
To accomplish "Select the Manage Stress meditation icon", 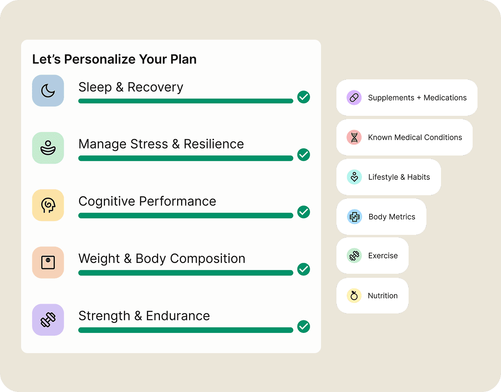I will pyautogui.click(x=48, y=148).
